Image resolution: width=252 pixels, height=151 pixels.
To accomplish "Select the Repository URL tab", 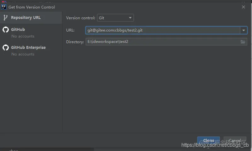I will 31,18.
